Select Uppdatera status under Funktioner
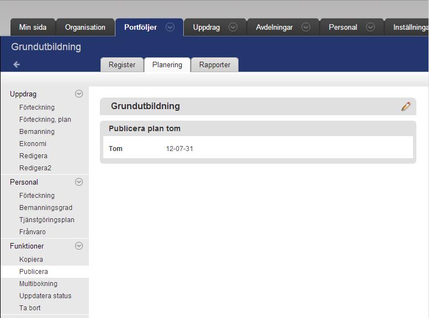429x318 pixels. (x=45, y=296)
